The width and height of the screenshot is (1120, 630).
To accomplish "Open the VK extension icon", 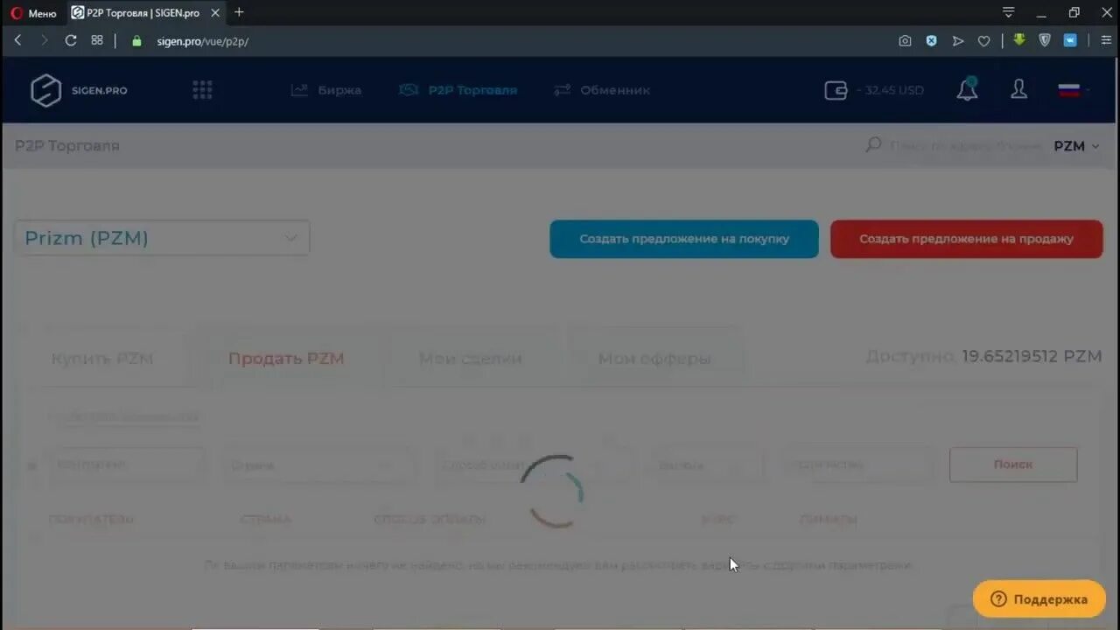I will (x=1070, y=40).
